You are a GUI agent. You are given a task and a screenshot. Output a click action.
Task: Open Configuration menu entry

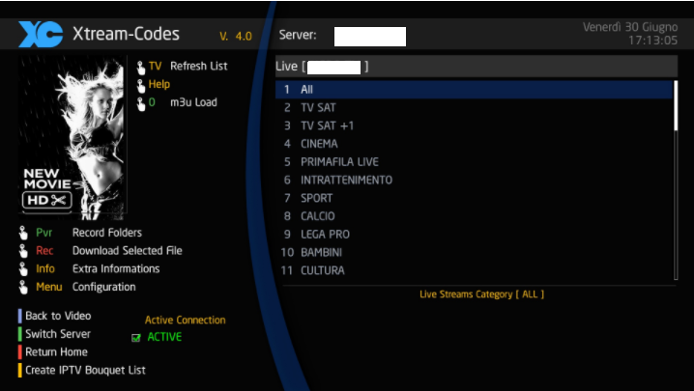104,287
